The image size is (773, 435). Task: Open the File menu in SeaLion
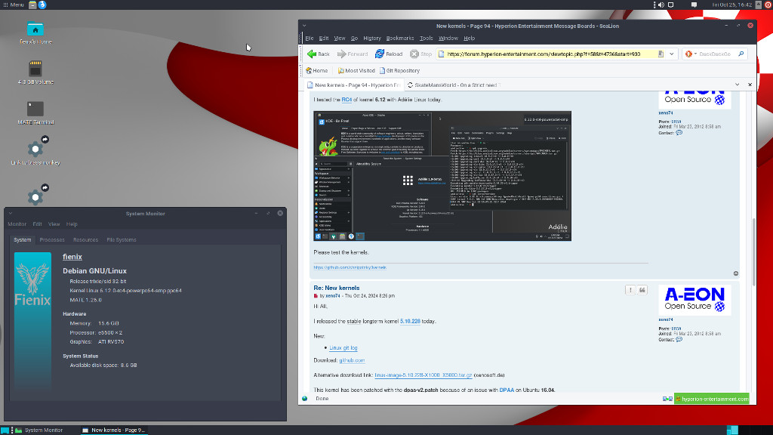point(309,38)
